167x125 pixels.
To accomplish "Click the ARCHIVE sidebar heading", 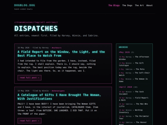I will (x=123, y=47).
